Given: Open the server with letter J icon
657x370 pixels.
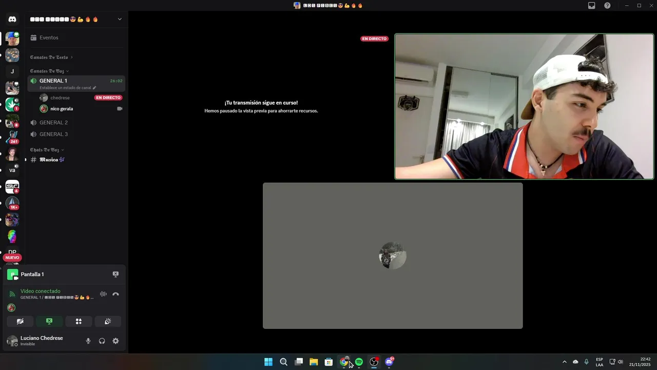Looking at the screenshot, I should coord(12,71).
